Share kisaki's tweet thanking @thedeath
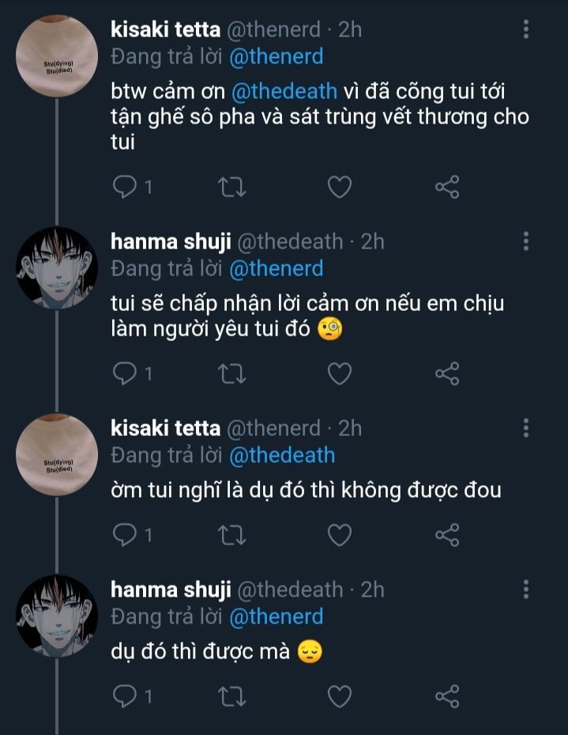 [x=447, y=187]
